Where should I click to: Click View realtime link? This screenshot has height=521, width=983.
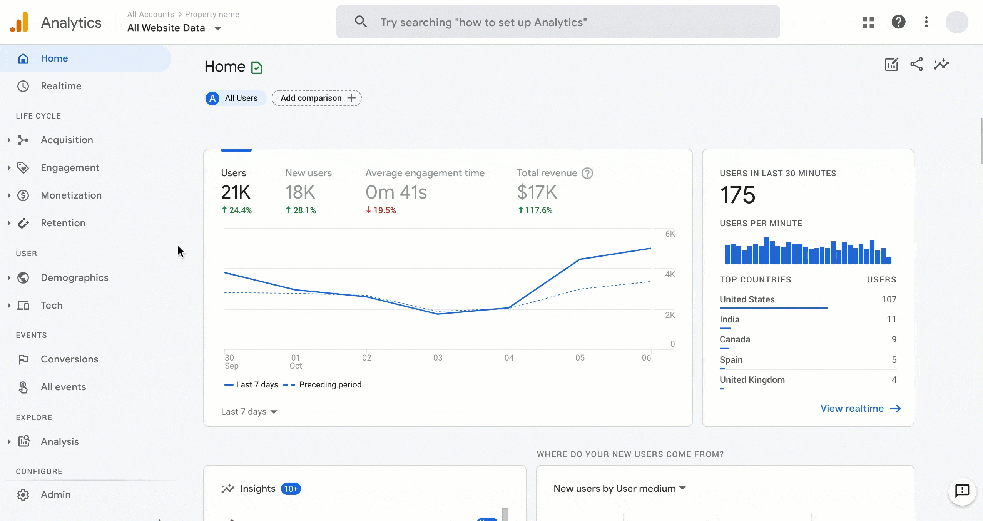click(860, 408)
